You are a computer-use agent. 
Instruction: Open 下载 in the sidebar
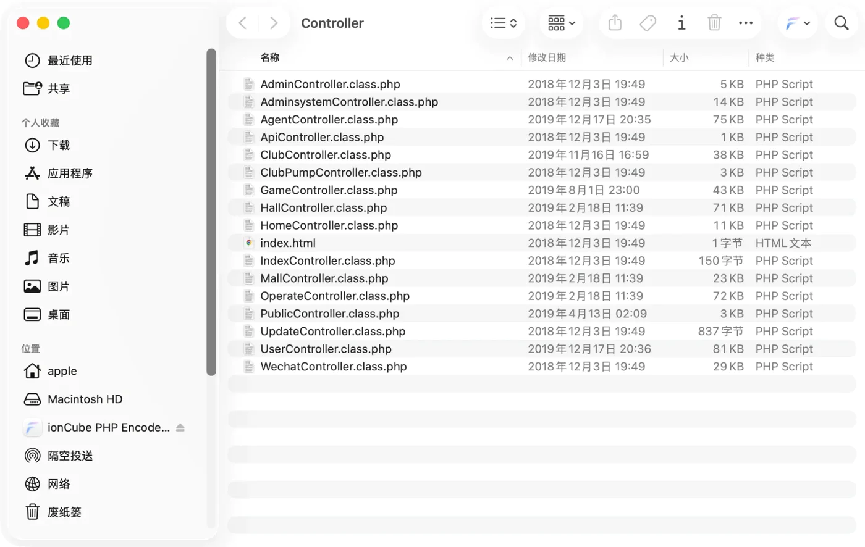click(47, 145)
